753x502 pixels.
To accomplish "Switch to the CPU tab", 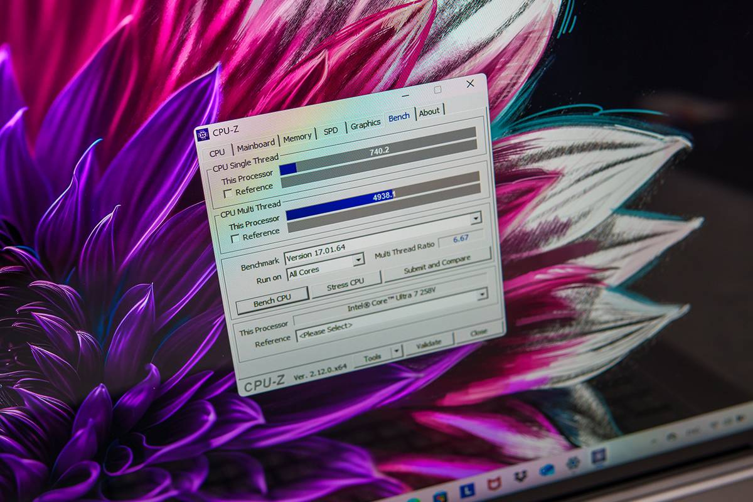I will (x=217, y=152).
